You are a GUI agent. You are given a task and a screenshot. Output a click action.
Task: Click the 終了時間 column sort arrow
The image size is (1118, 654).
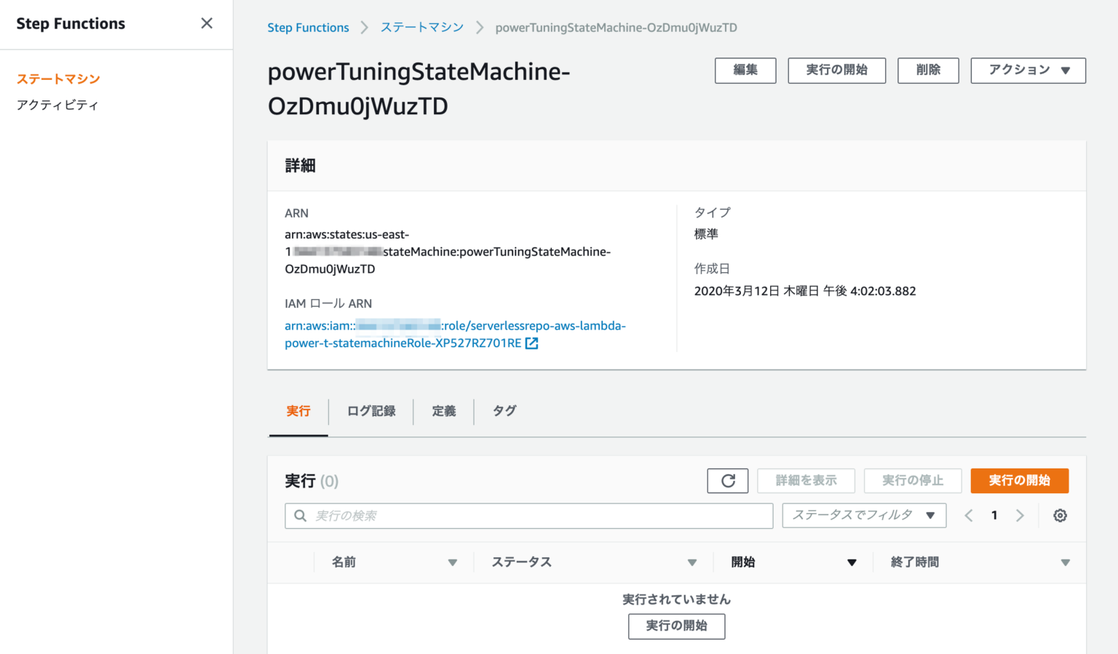(1066, 562)
